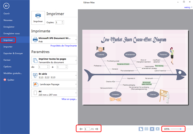193x134 pixels.
Task: Click the current page number field
Action: point(87,129)
